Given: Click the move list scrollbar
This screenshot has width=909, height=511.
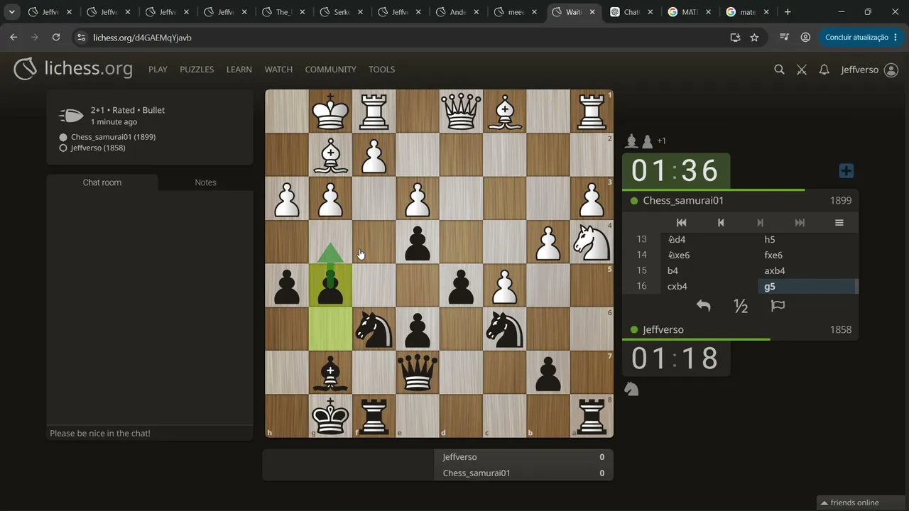Looking at the screenshot, I should tap(856, 286).
